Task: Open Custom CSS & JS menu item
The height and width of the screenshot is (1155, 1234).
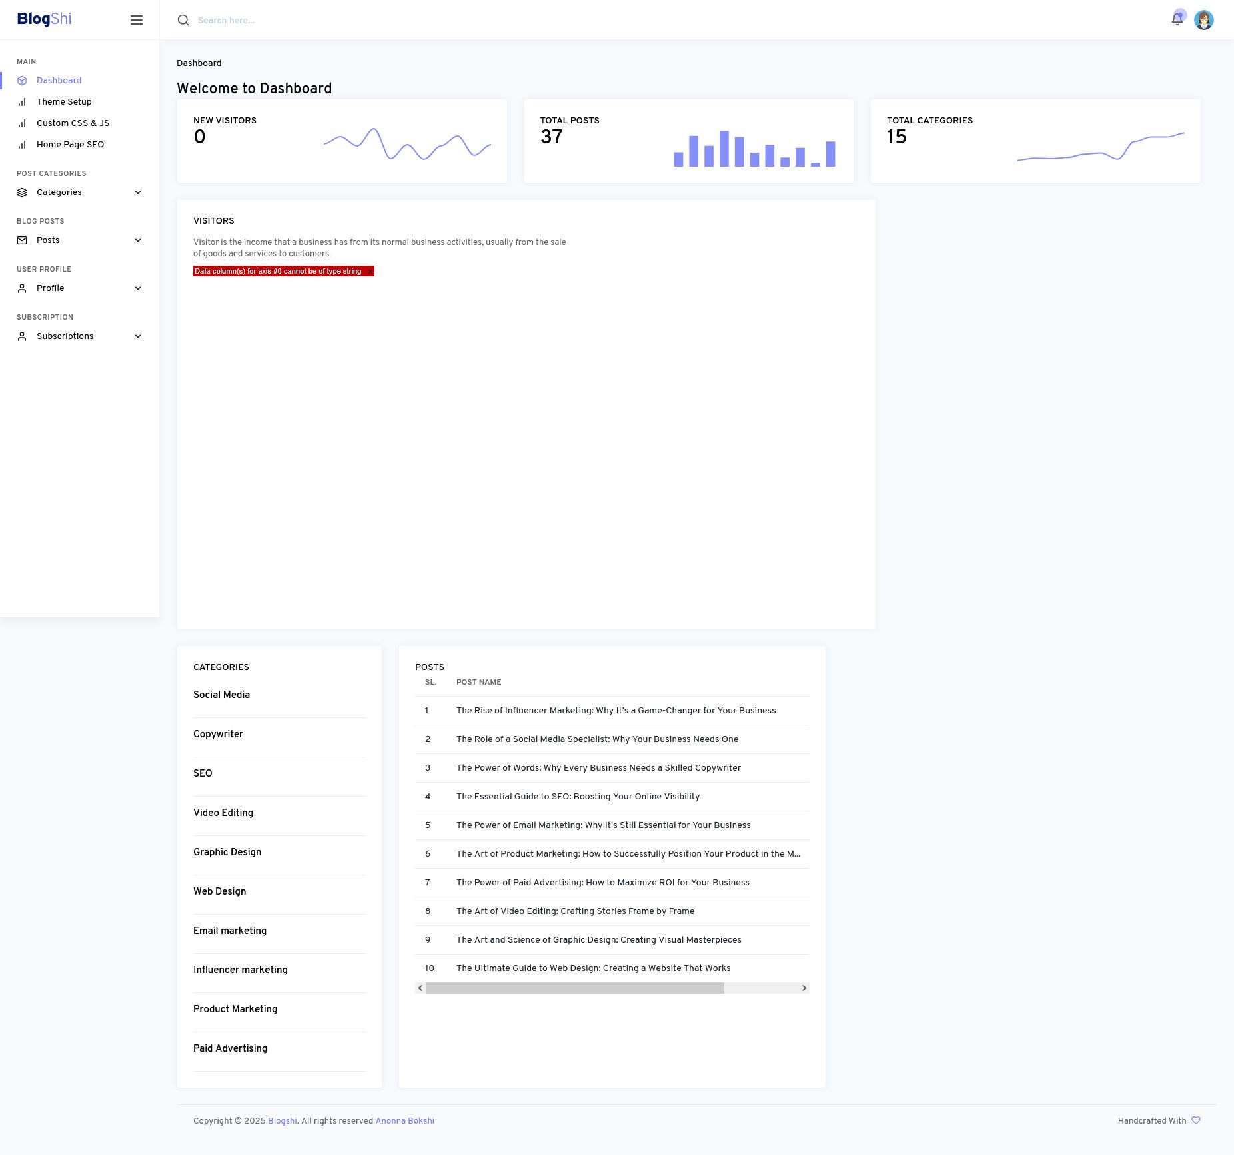Action: [x=73, y=123]
